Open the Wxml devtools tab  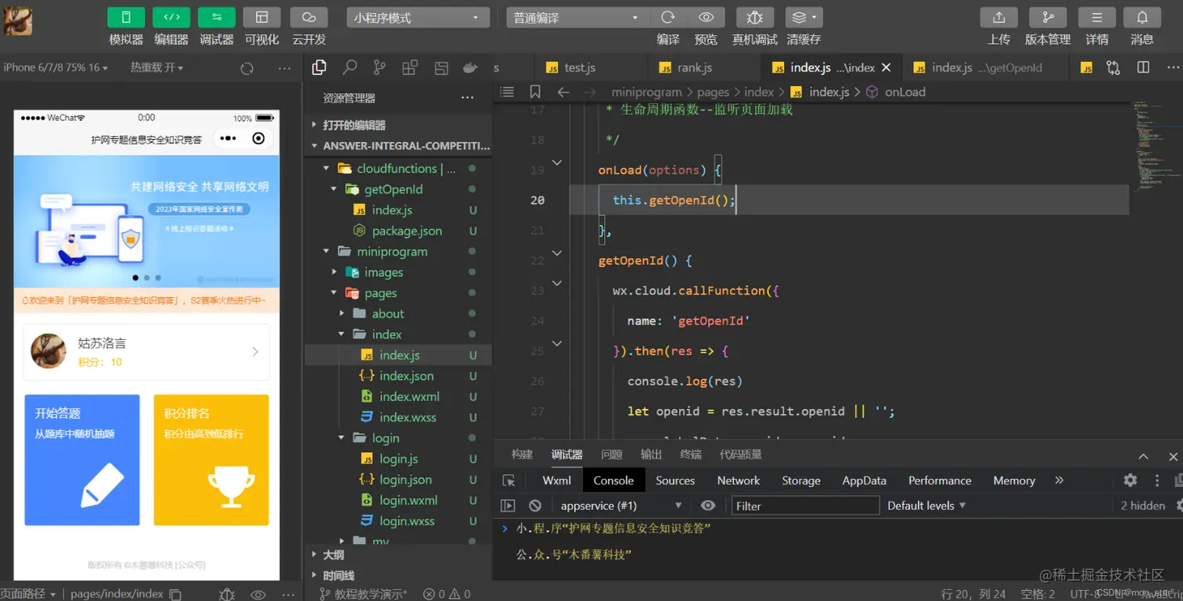point(556,481)
